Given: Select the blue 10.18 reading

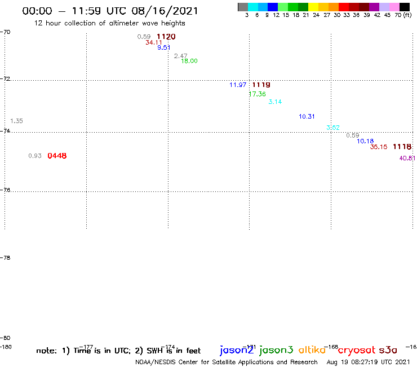Looking at the screenshot, I should 365,141.
